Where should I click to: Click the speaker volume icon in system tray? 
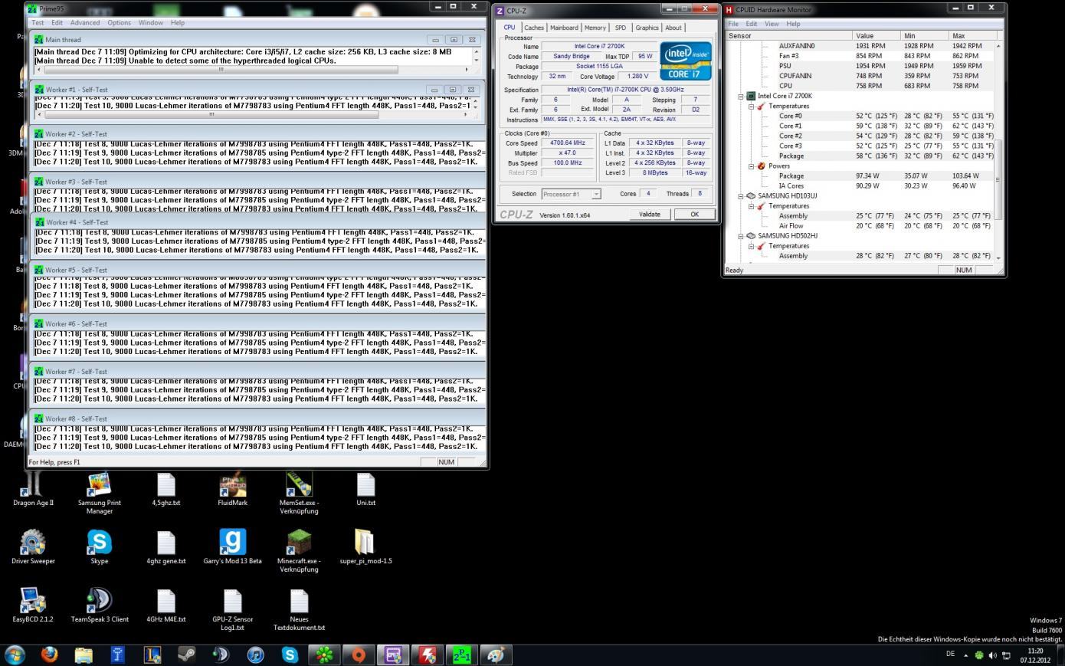coord(993,655)
